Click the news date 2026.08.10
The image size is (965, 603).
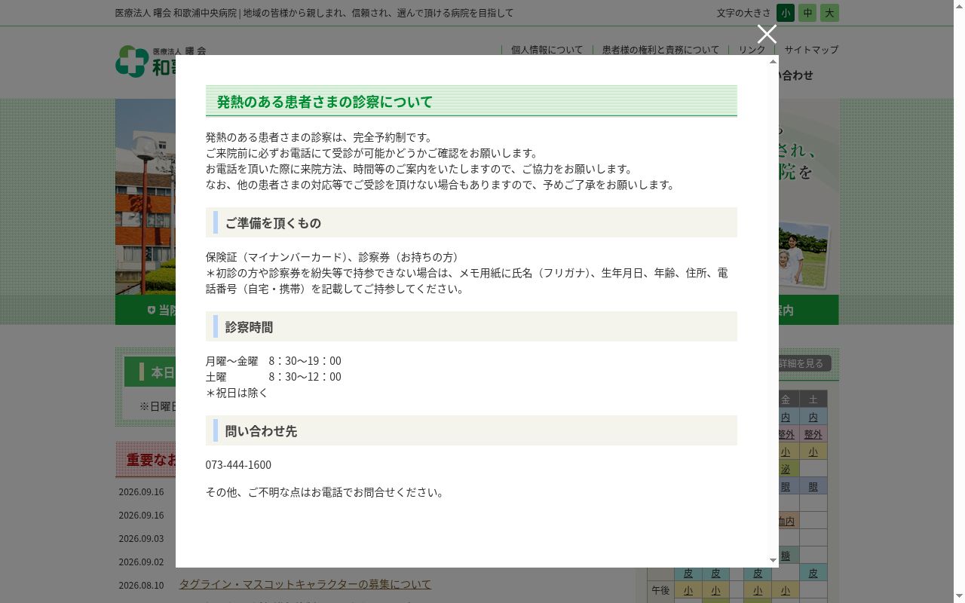point(141,585)
